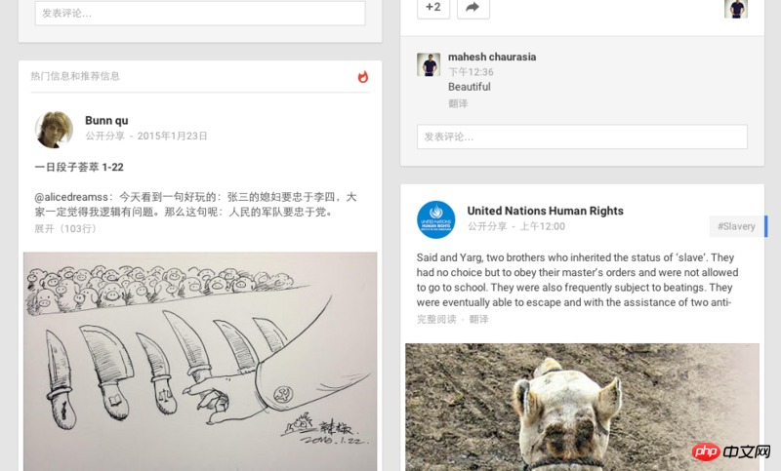This screenshot has width=781, height=471.
Task: Translate the UN Human Rights post
Action: pyautogui.click(x=478, y=319)
